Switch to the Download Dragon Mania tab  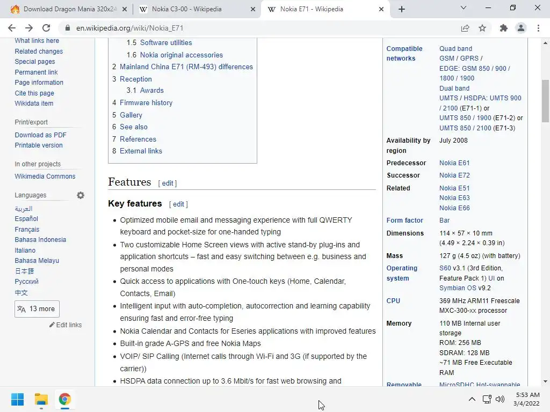[x=69, y=9]
